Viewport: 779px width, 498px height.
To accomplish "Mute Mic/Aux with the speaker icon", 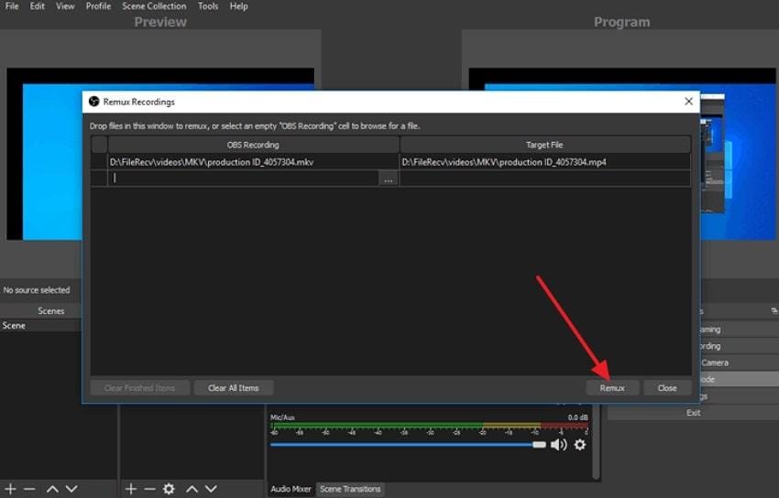I will pos(559,444).
